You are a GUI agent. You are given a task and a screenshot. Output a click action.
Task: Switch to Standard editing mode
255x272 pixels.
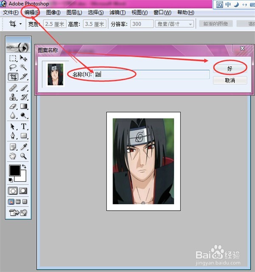click(x=13, y=191)
